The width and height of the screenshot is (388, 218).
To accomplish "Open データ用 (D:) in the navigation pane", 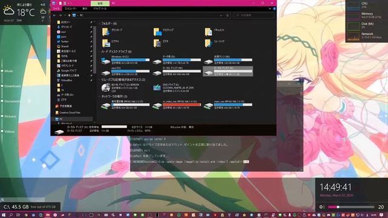I will 67,94.
